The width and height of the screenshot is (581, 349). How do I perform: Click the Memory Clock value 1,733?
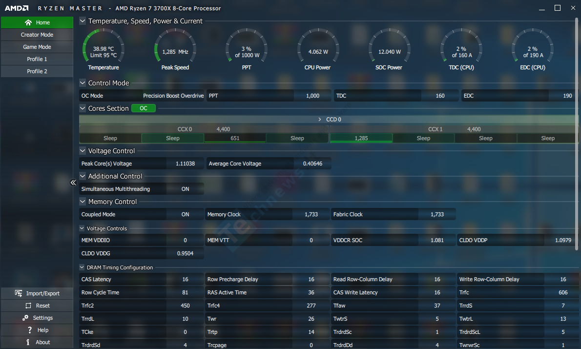pos(311,214)
